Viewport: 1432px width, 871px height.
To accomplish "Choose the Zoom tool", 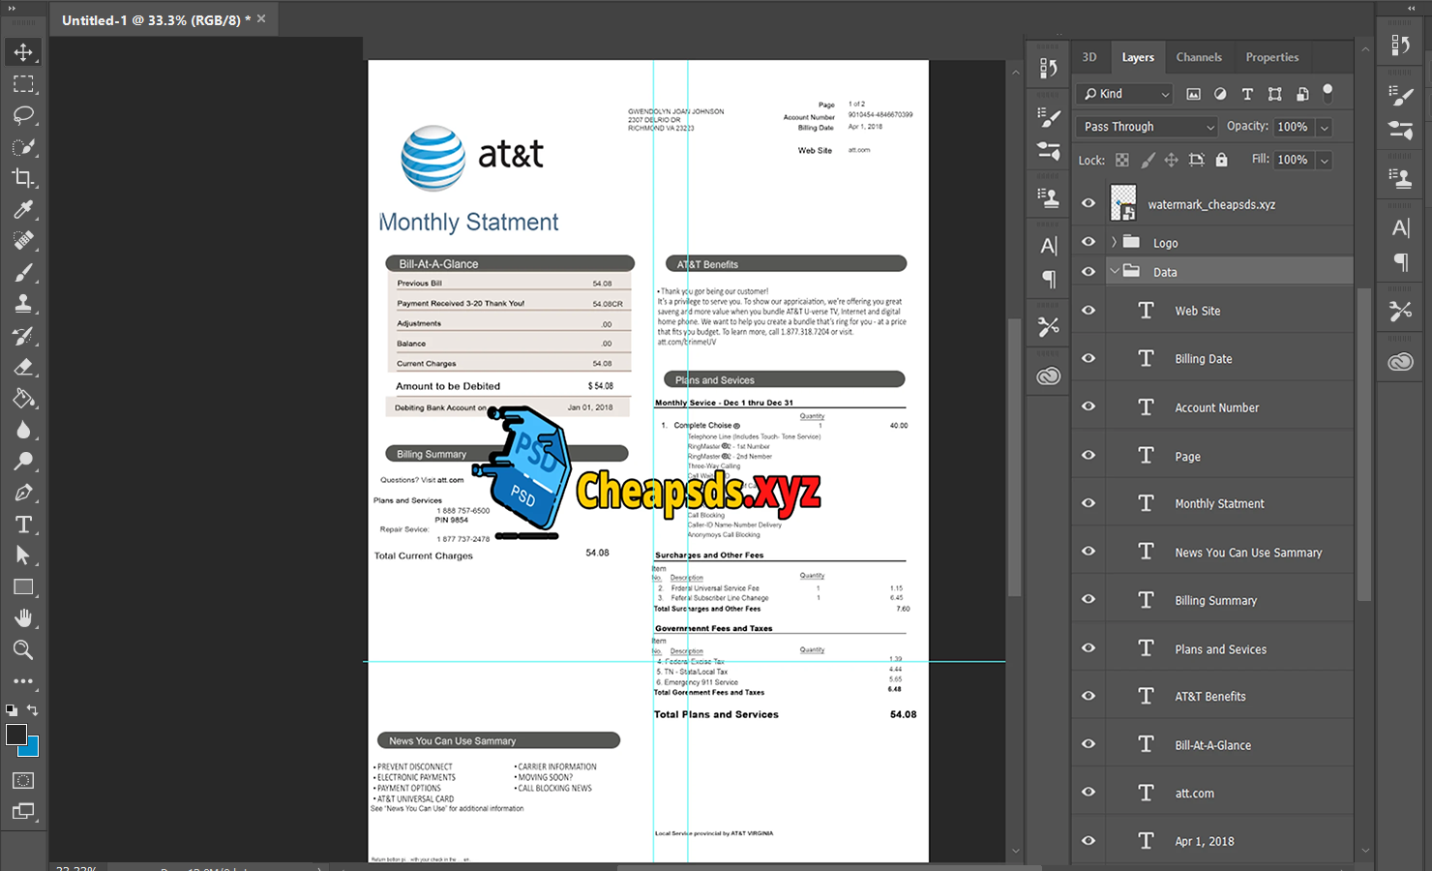I will coord(23,650).
